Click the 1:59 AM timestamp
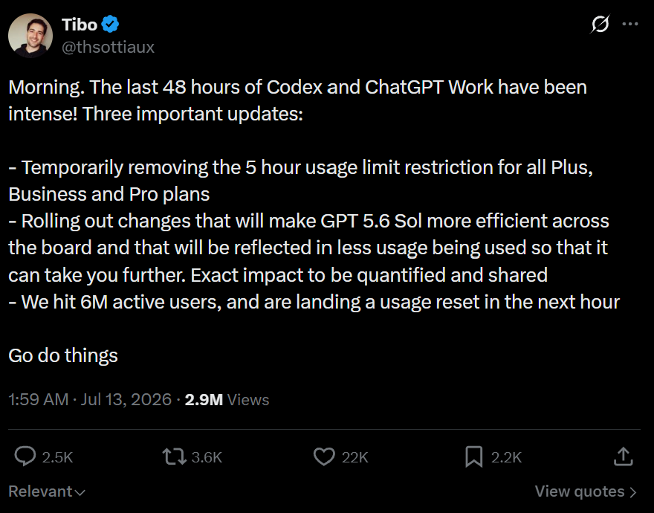Viewport: 654px width, 513px height. (x=39, y=399)
